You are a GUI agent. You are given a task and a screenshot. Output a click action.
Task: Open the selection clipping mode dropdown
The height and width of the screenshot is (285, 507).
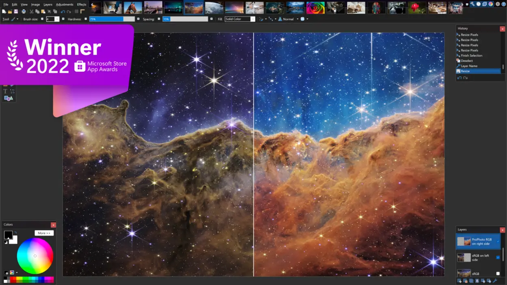[x=304, y=19]
